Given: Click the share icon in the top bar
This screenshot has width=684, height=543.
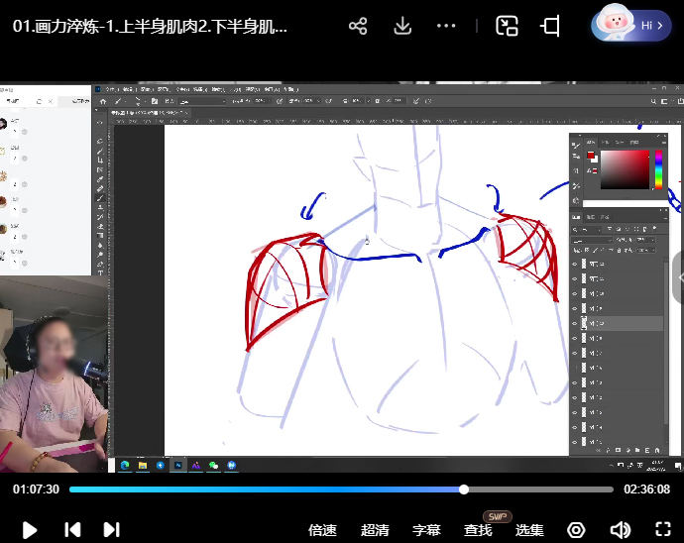Looking at the screenshot, I should point(358,26).
